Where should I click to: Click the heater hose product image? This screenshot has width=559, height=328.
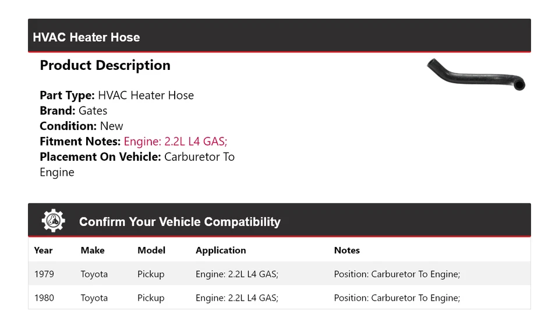tap(476, 75)
